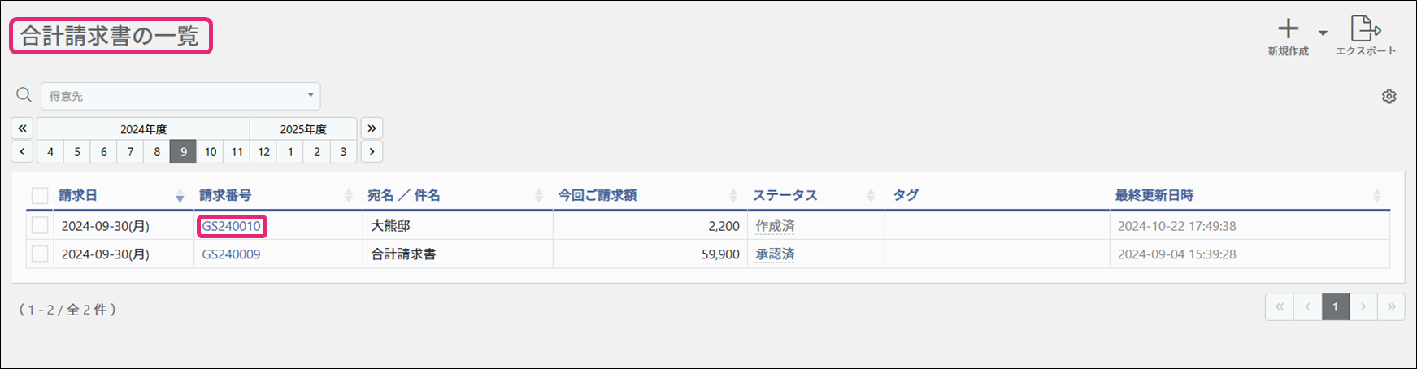Open invoice link GS240010

(232, 226)
